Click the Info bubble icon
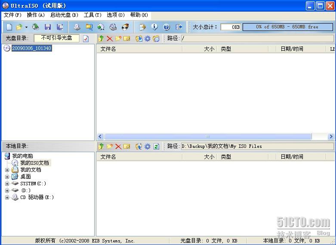 pyautogui.click(x=154, y=27)
